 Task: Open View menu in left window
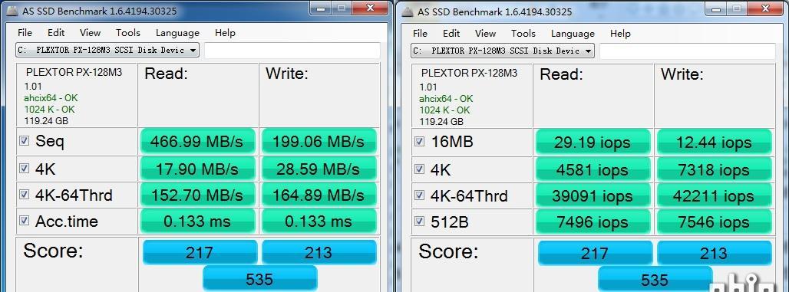pos(90,33)
